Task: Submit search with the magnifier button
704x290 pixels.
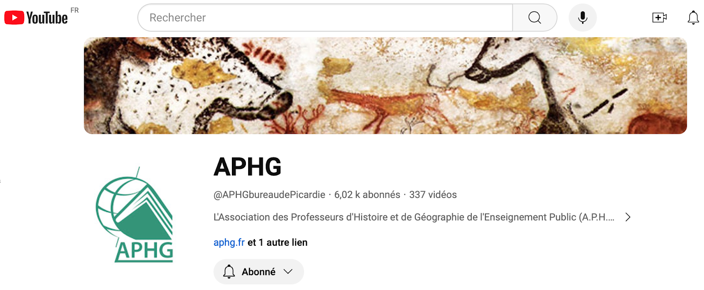Action: [x=535, y=18]
